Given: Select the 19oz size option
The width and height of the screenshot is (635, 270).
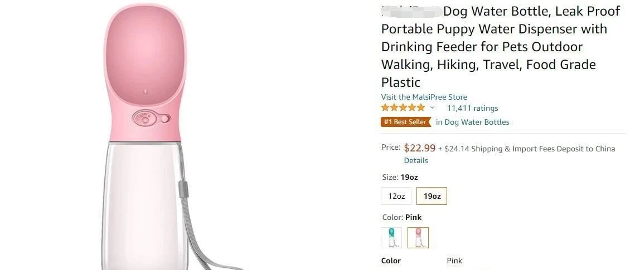Looking at the screenshot, I should pos(432,196).
